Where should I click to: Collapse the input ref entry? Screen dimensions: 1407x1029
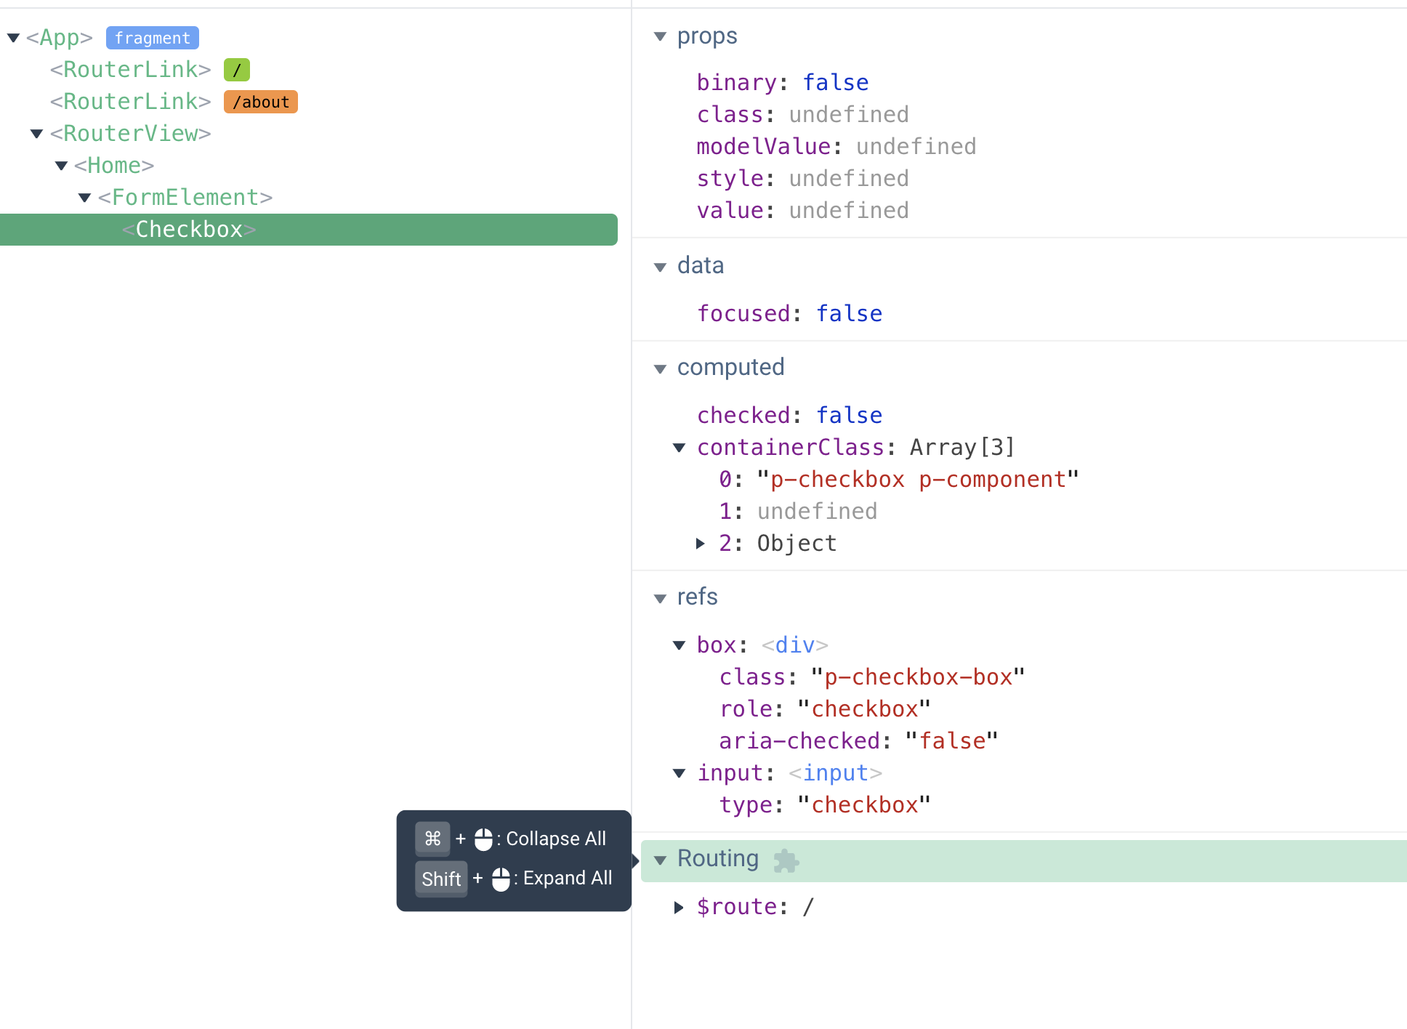pos(679,773)
